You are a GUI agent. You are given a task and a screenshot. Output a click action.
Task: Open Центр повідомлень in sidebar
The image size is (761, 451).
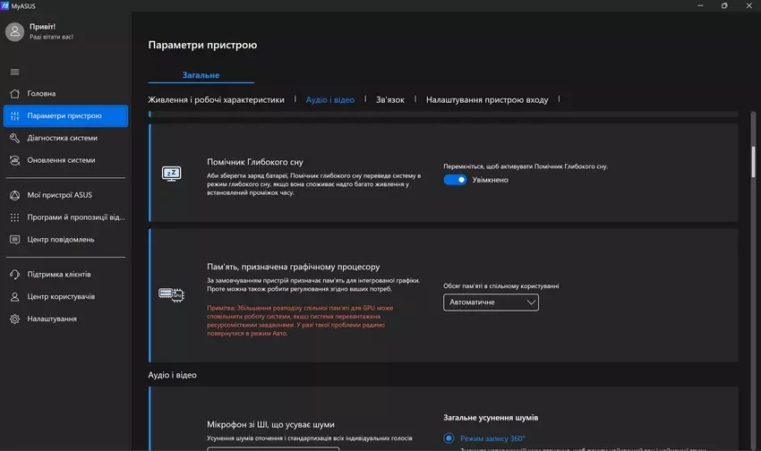click(60, 239)
